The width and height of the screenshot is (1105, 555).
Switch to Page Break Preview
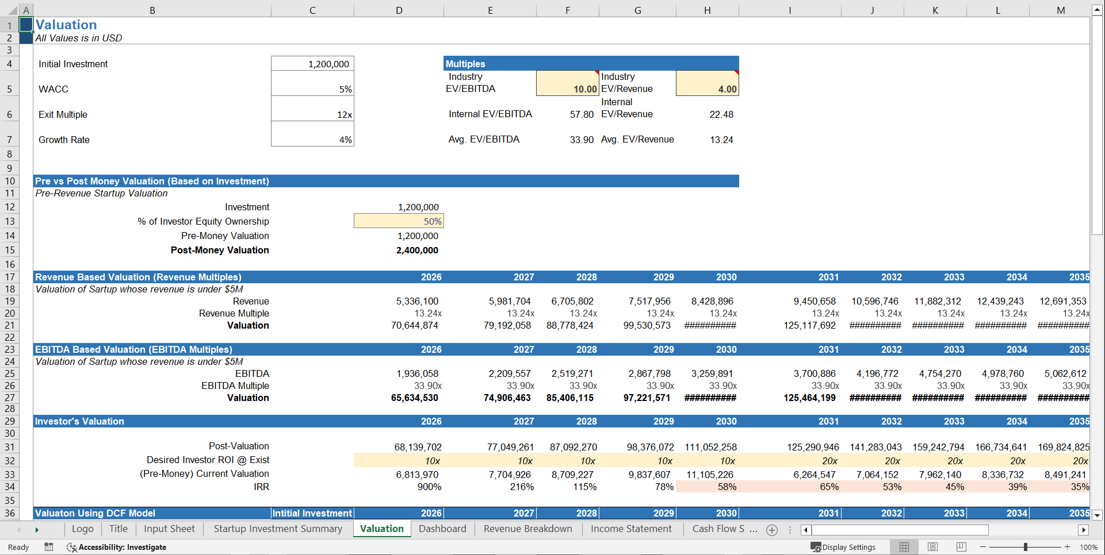point(961,547)
